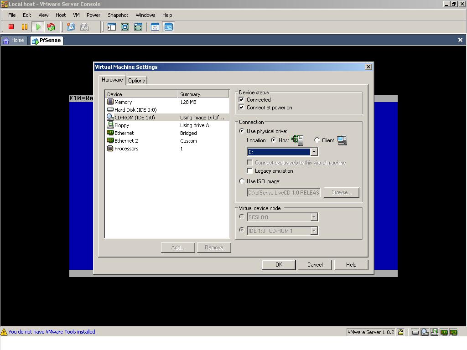This screenshot has width=467, height=350.
Task: Toggle the inventory sidebar toolbar icon
Action: tap(112, 27)
